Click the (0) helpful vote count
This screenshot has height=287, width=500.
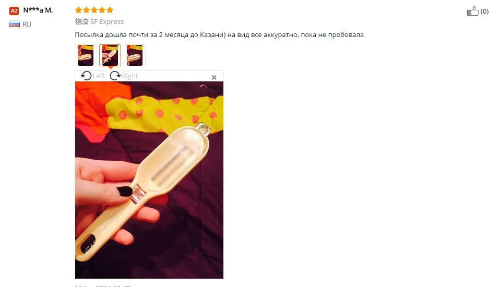(484, 11)
